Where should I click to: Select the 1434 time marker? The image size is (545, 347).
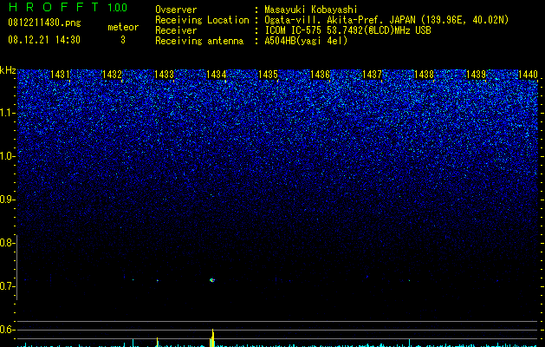click(217, 75)
